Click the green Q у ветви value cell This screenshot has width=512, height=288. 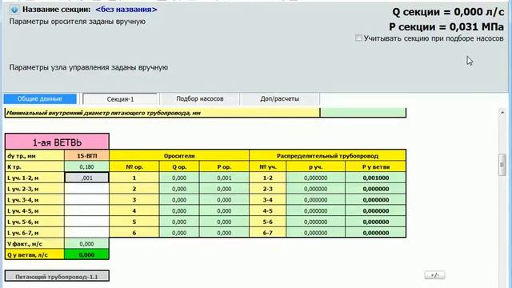(86, 254)
